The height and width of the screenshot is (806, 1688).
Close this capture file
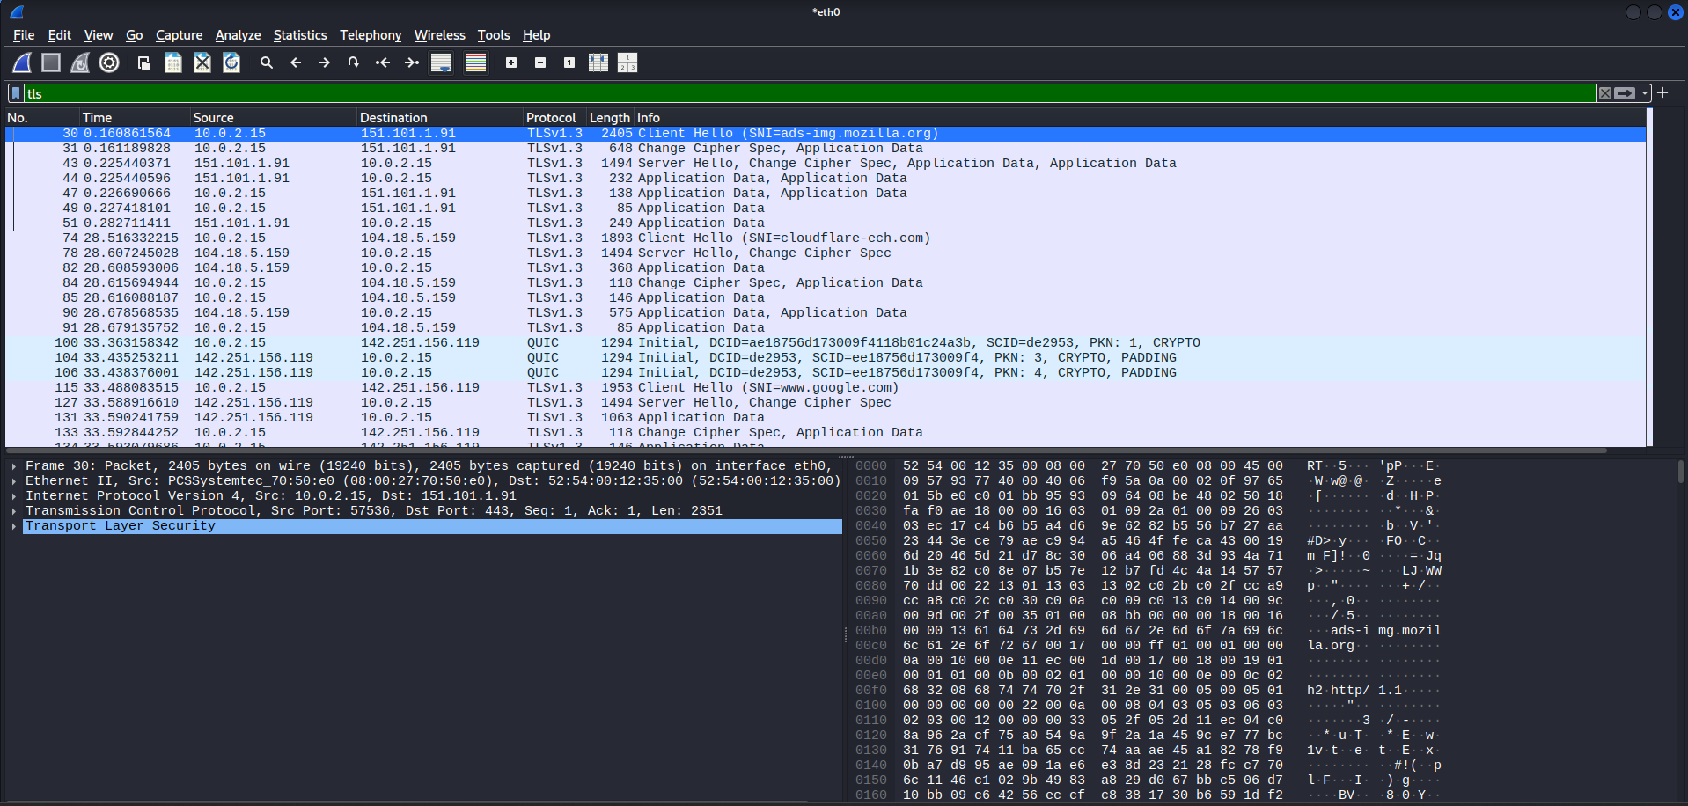point(202,62)
